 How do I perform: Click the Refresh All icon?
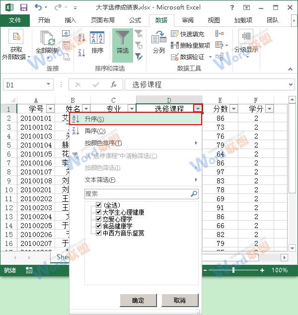click(x=48, y=38)
